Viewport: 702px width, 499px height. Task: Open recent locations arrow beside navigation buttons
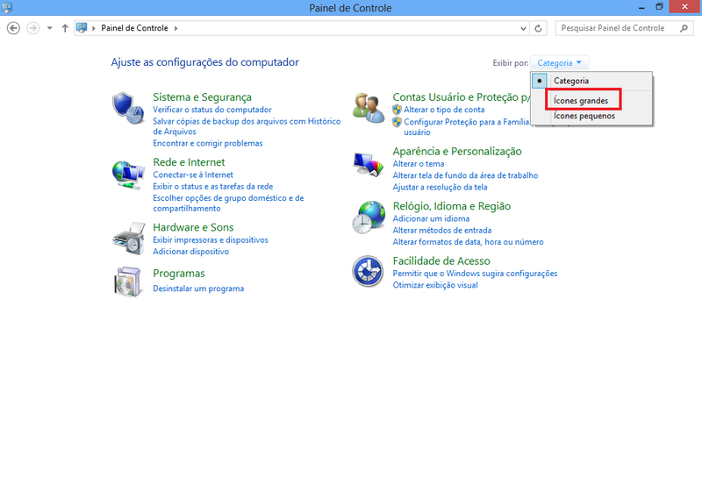[x=50, y=29]
